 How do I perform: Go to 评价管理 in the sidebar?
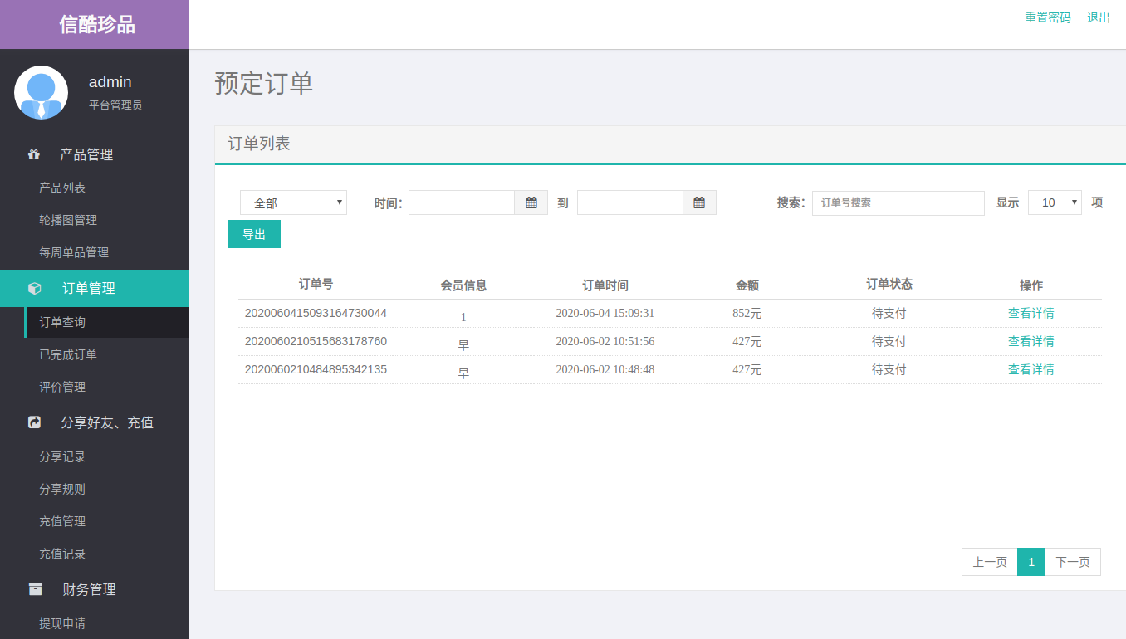point(62,387)
